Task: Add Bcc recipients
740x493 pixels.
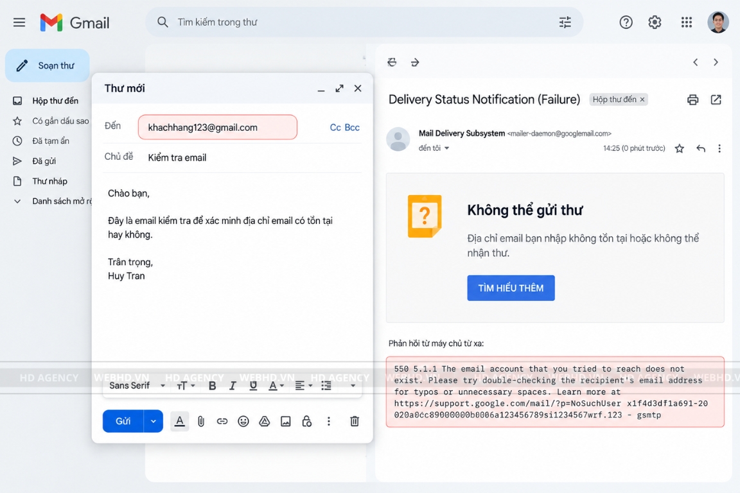Action: (x=352, y=127)
